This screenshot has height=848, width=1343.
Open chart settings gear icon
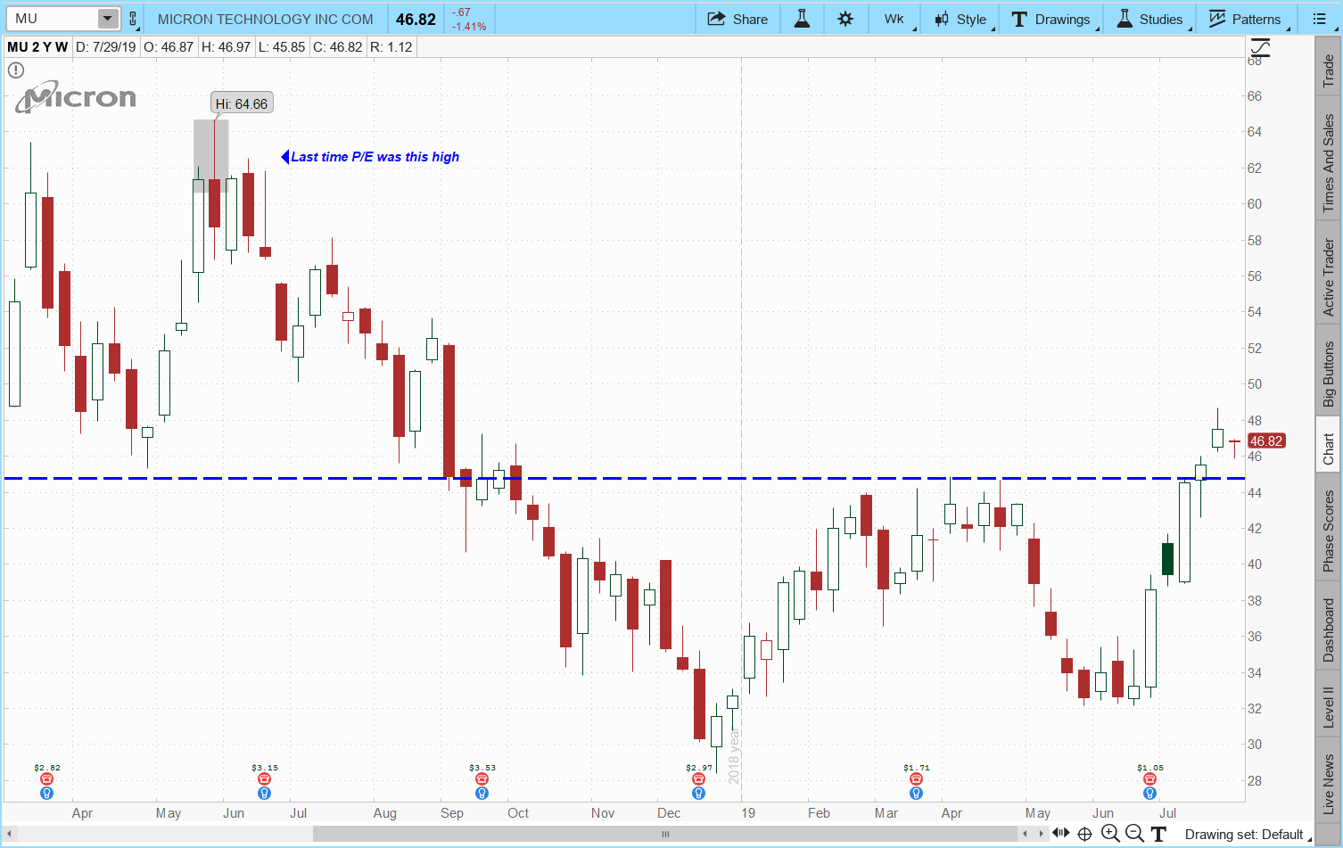845,19
